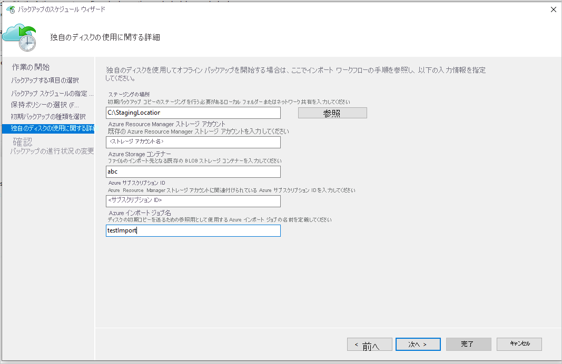Click the backup wizard title bar icon
The height and width of the screenshot is (364, 562).
[x=11, y=9]
